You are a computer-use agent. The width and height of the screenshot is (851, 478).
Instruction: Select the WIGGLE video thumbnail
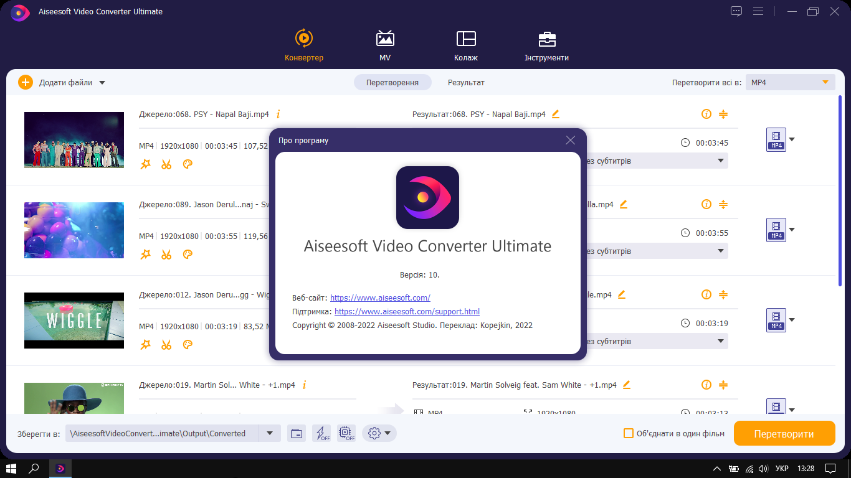74,320
